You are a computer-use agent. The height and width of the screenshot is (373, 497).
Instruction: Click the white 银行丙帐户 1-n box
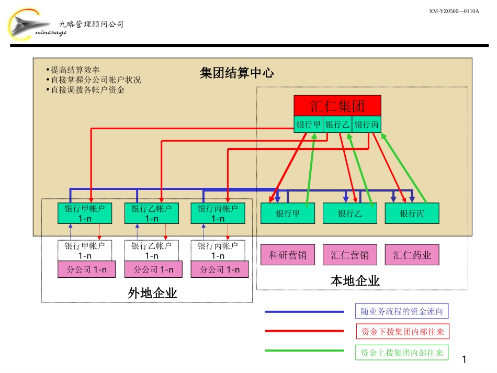[x=218, y=251]
